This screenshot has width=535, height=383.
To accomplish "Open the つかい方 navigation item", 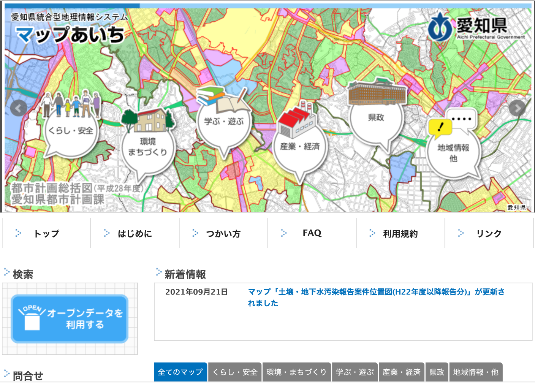I will click(x=223, y=233).
